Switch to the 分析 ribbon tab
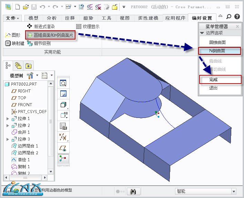 pyautogui.click(x=51, y=18)
